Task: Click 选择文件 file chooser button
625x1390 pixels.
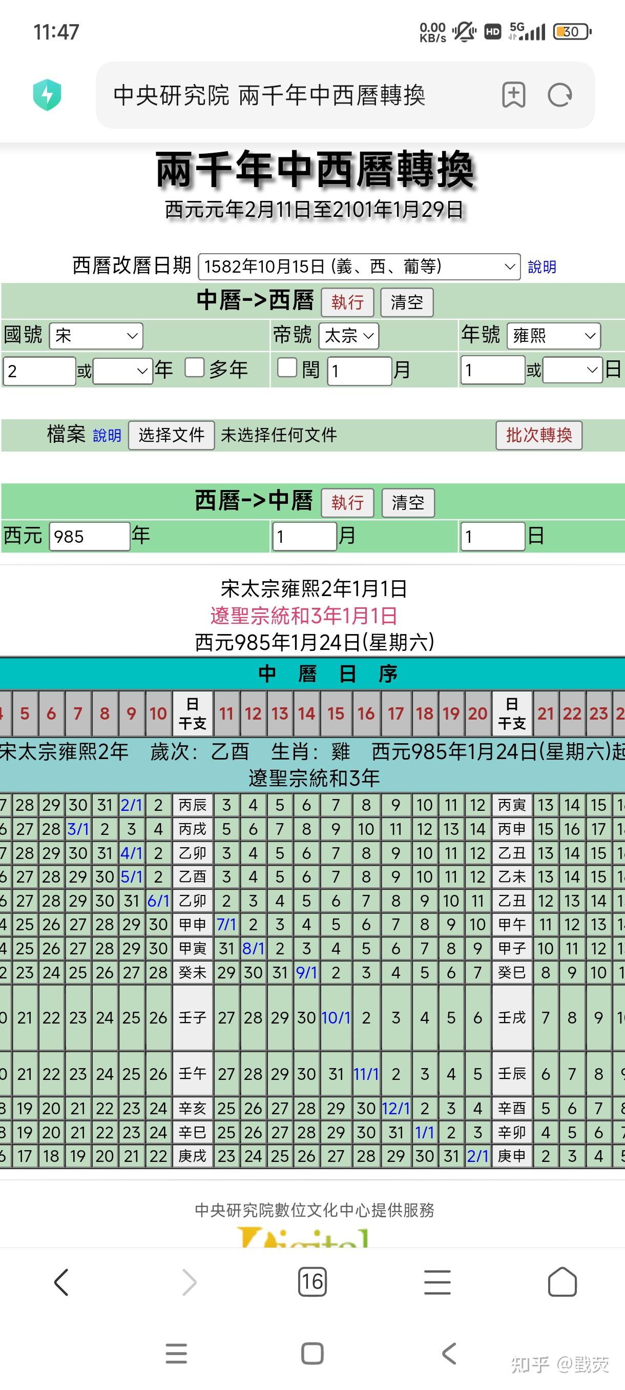Action: [172, 435]
